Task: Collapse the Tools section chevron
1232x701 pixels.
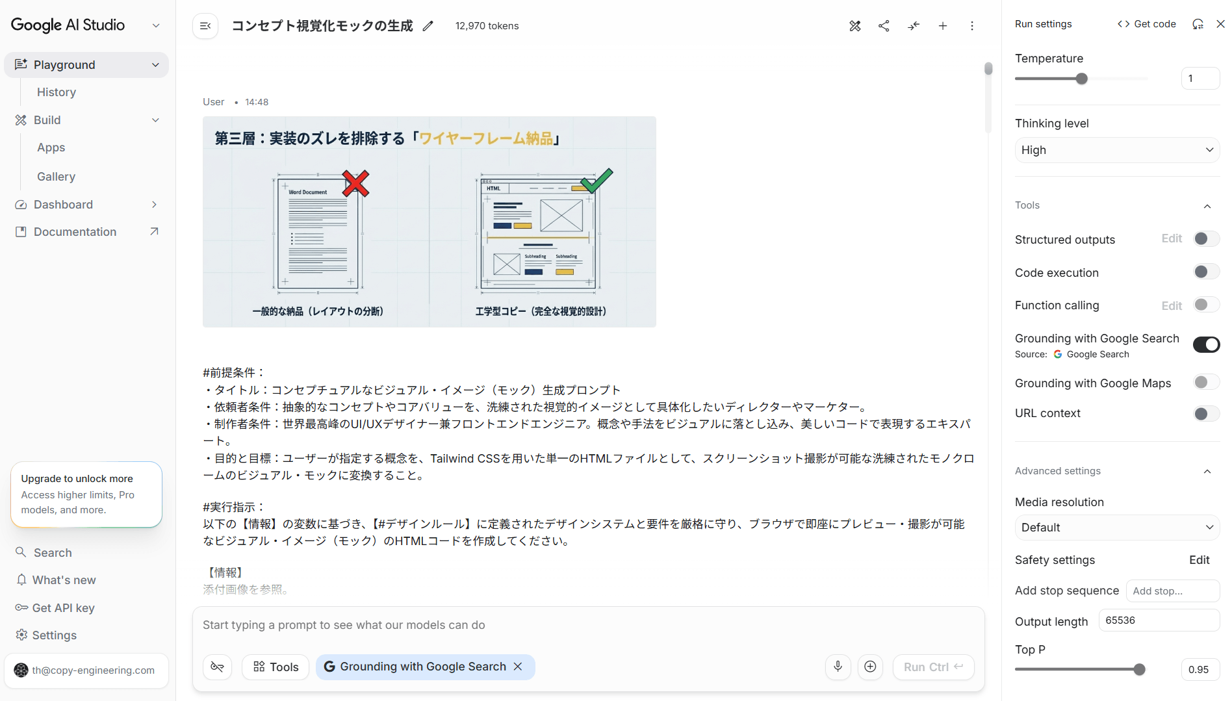Action: 1207,206
